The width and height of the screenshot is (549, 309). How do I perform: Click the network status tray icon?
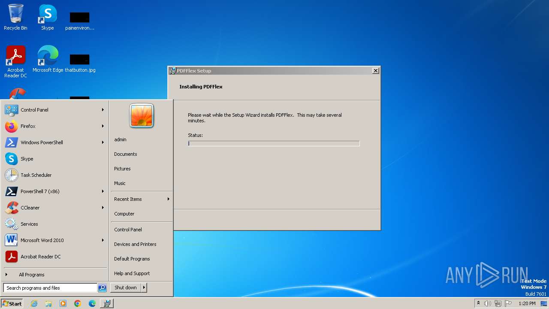coord(498,303)
